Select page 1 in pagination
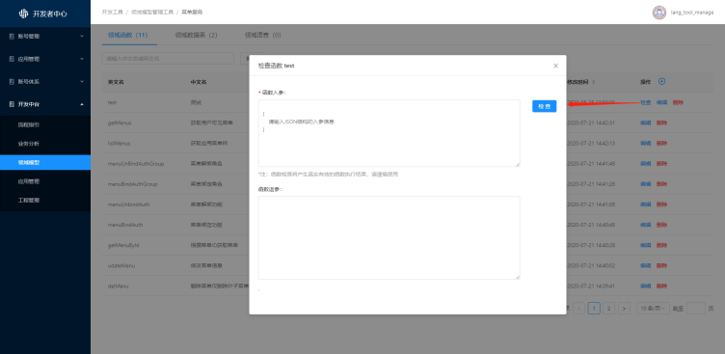The image size is (725, 354). click(x=594, y=309)
